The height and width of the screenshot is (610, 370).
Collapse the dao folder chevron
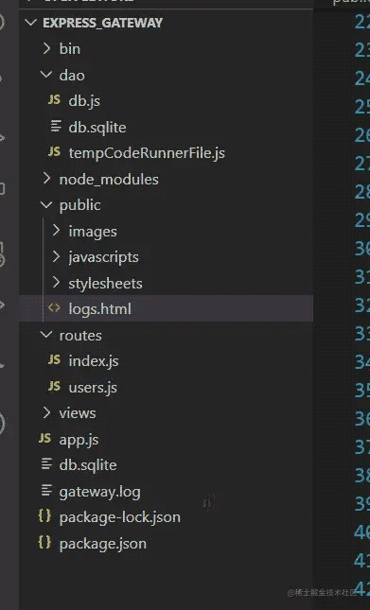(46, 75)
